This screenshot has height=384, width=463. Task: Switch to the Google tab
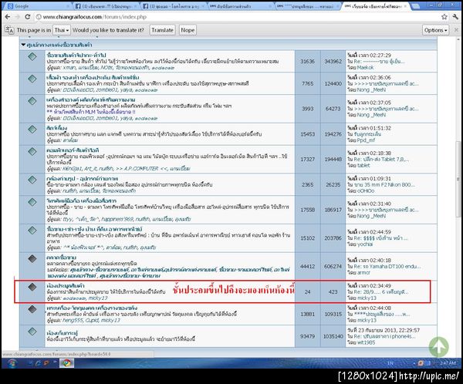point(37,6)
